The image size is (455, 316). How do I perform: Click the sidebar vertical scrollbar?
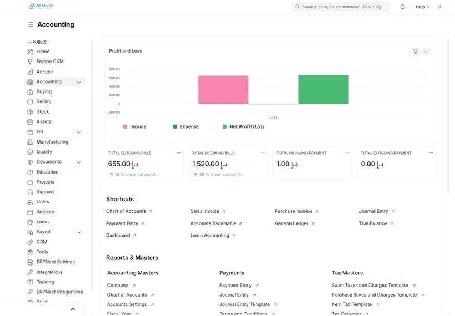pos(92,165)
